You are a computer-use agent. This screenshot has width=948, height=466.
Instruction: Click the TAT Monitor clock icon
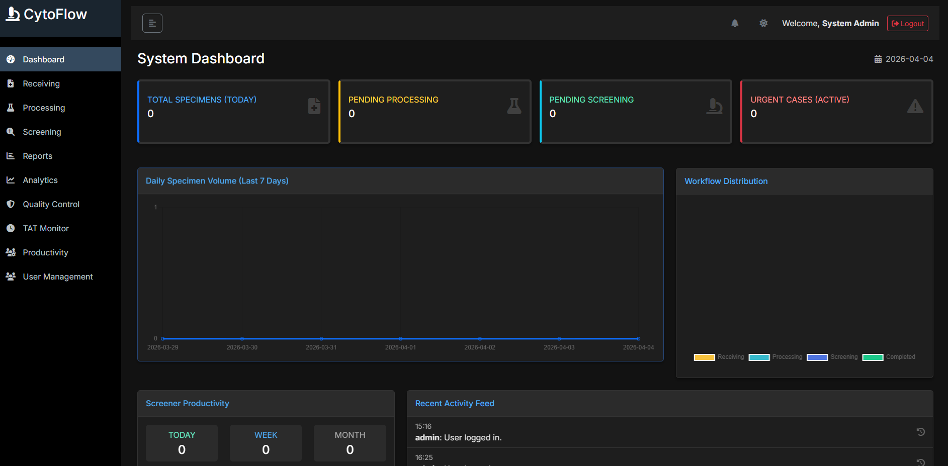click(x=11, y=228)
